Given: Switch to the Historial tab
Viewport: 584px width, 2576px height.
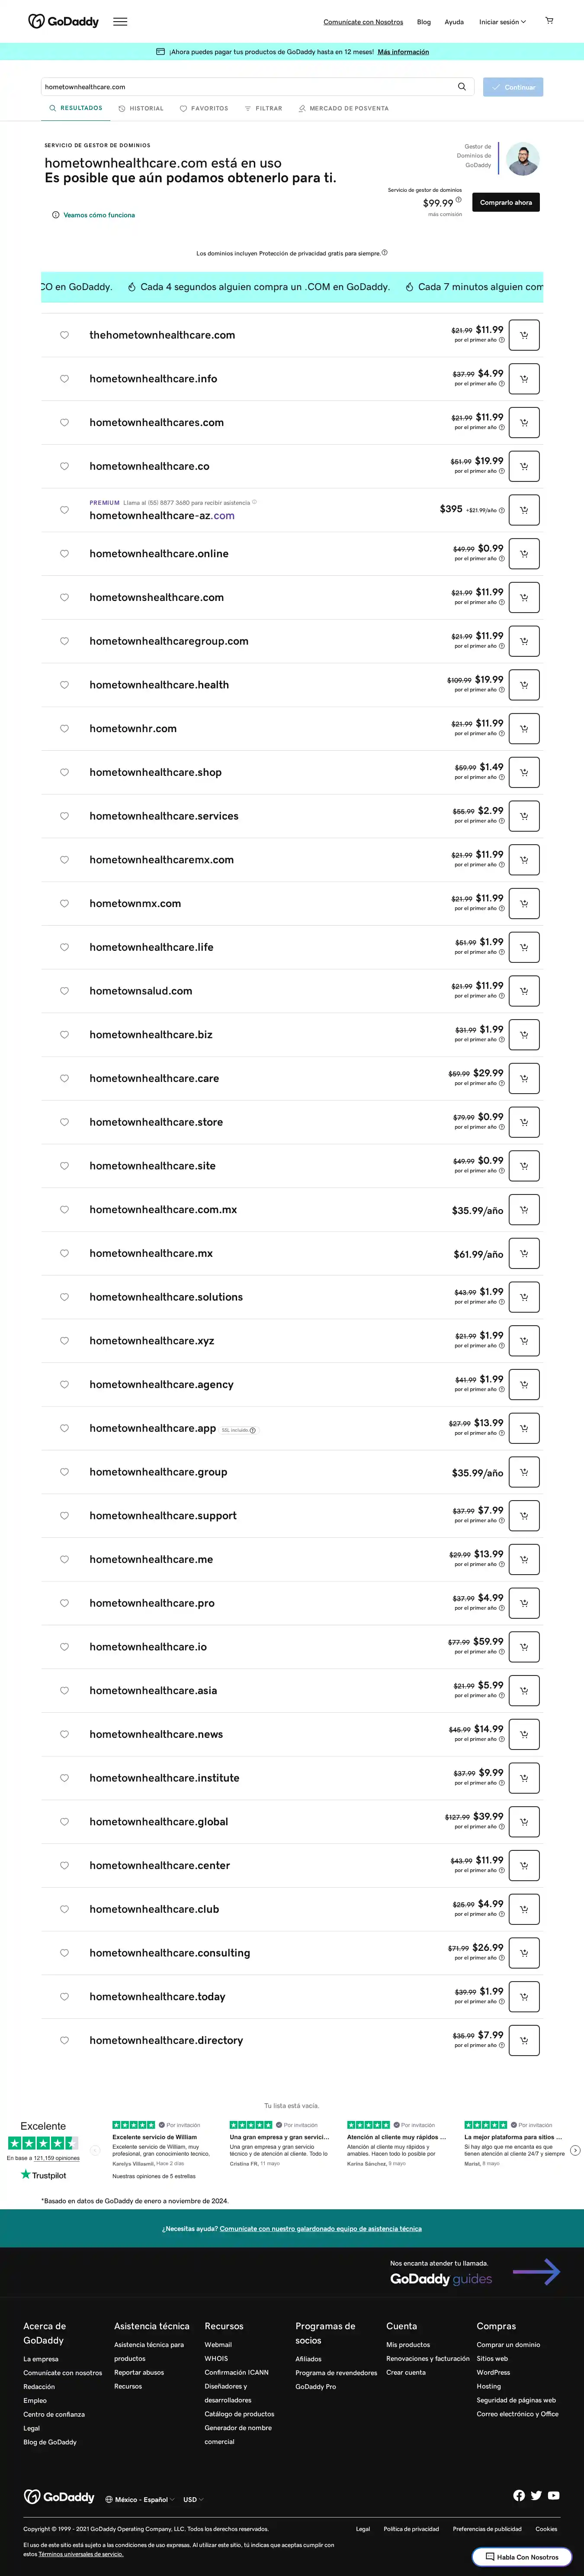Looking at the screenshot, I should (x=141, y=108).
